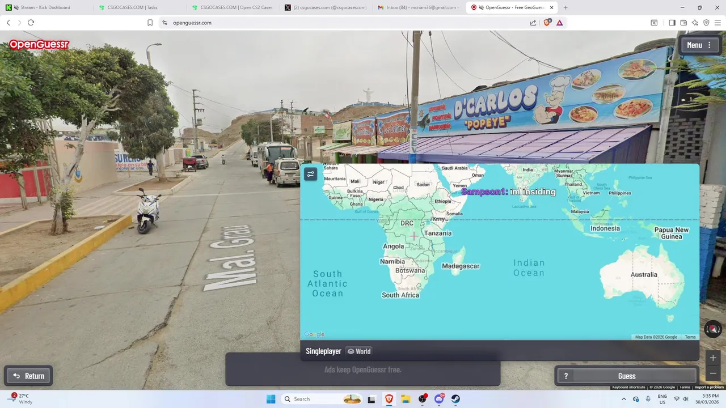
Task: Click the Return button
Action: click(29, 376)
